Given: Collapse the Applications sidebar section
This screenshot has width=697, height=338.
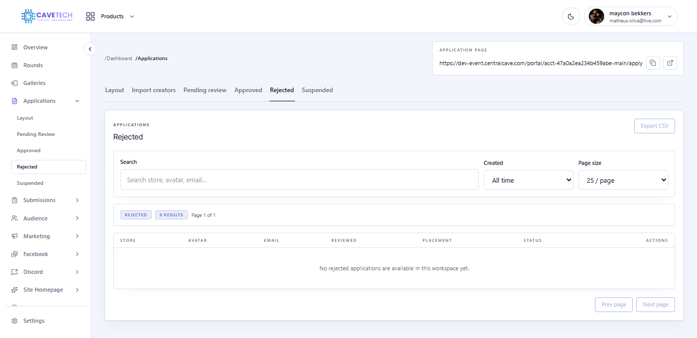Looking at the screenshot, I should tap(78, 101).
